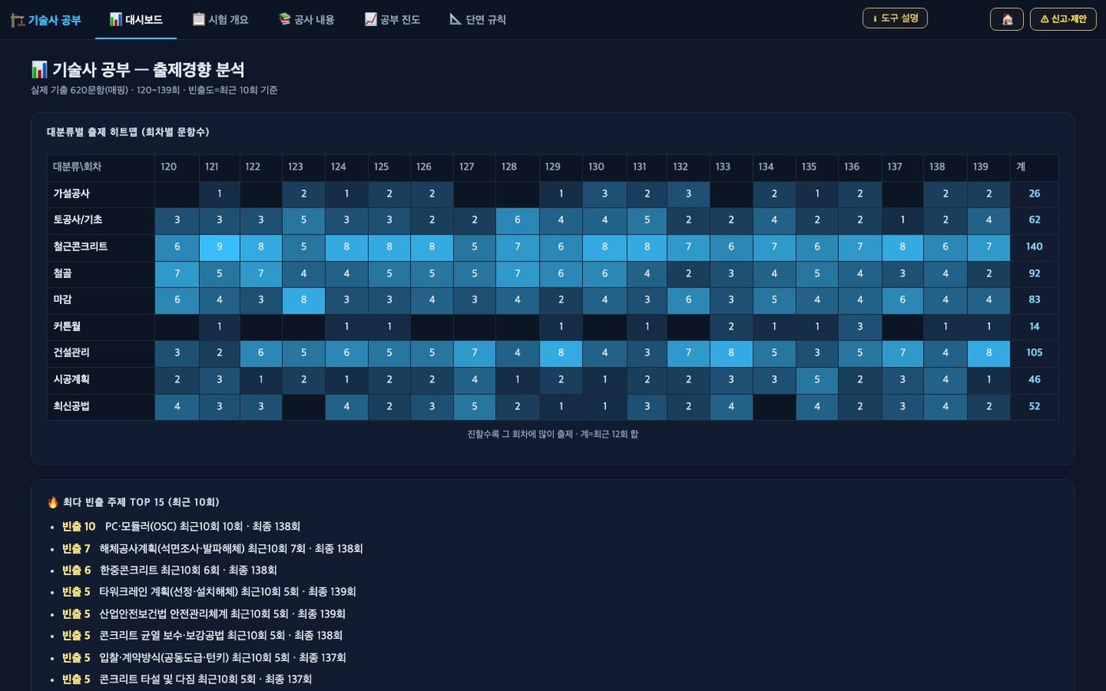Click the chart icon on 대시보드 tab
Viewport: 1106px width, 691px height.
pyautogui.click(x=115, y=19)
